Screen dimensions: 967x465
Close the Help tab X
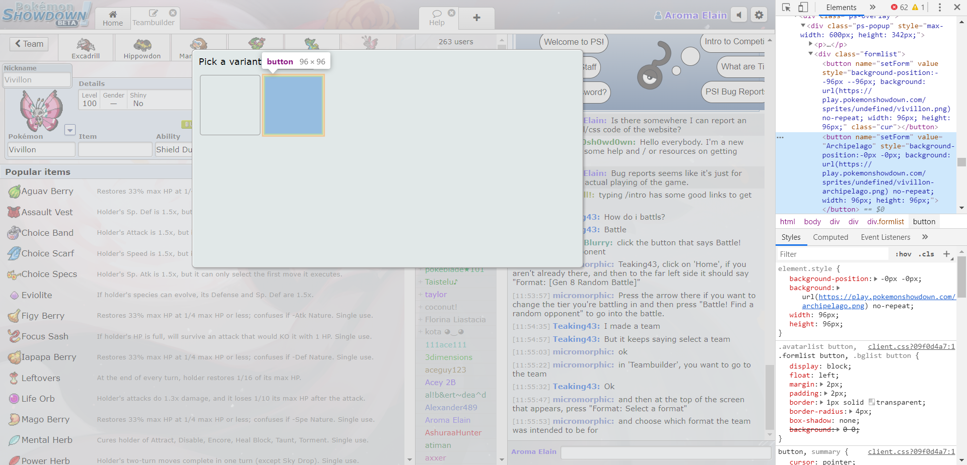pyautogui.click(x=452, y=13)
